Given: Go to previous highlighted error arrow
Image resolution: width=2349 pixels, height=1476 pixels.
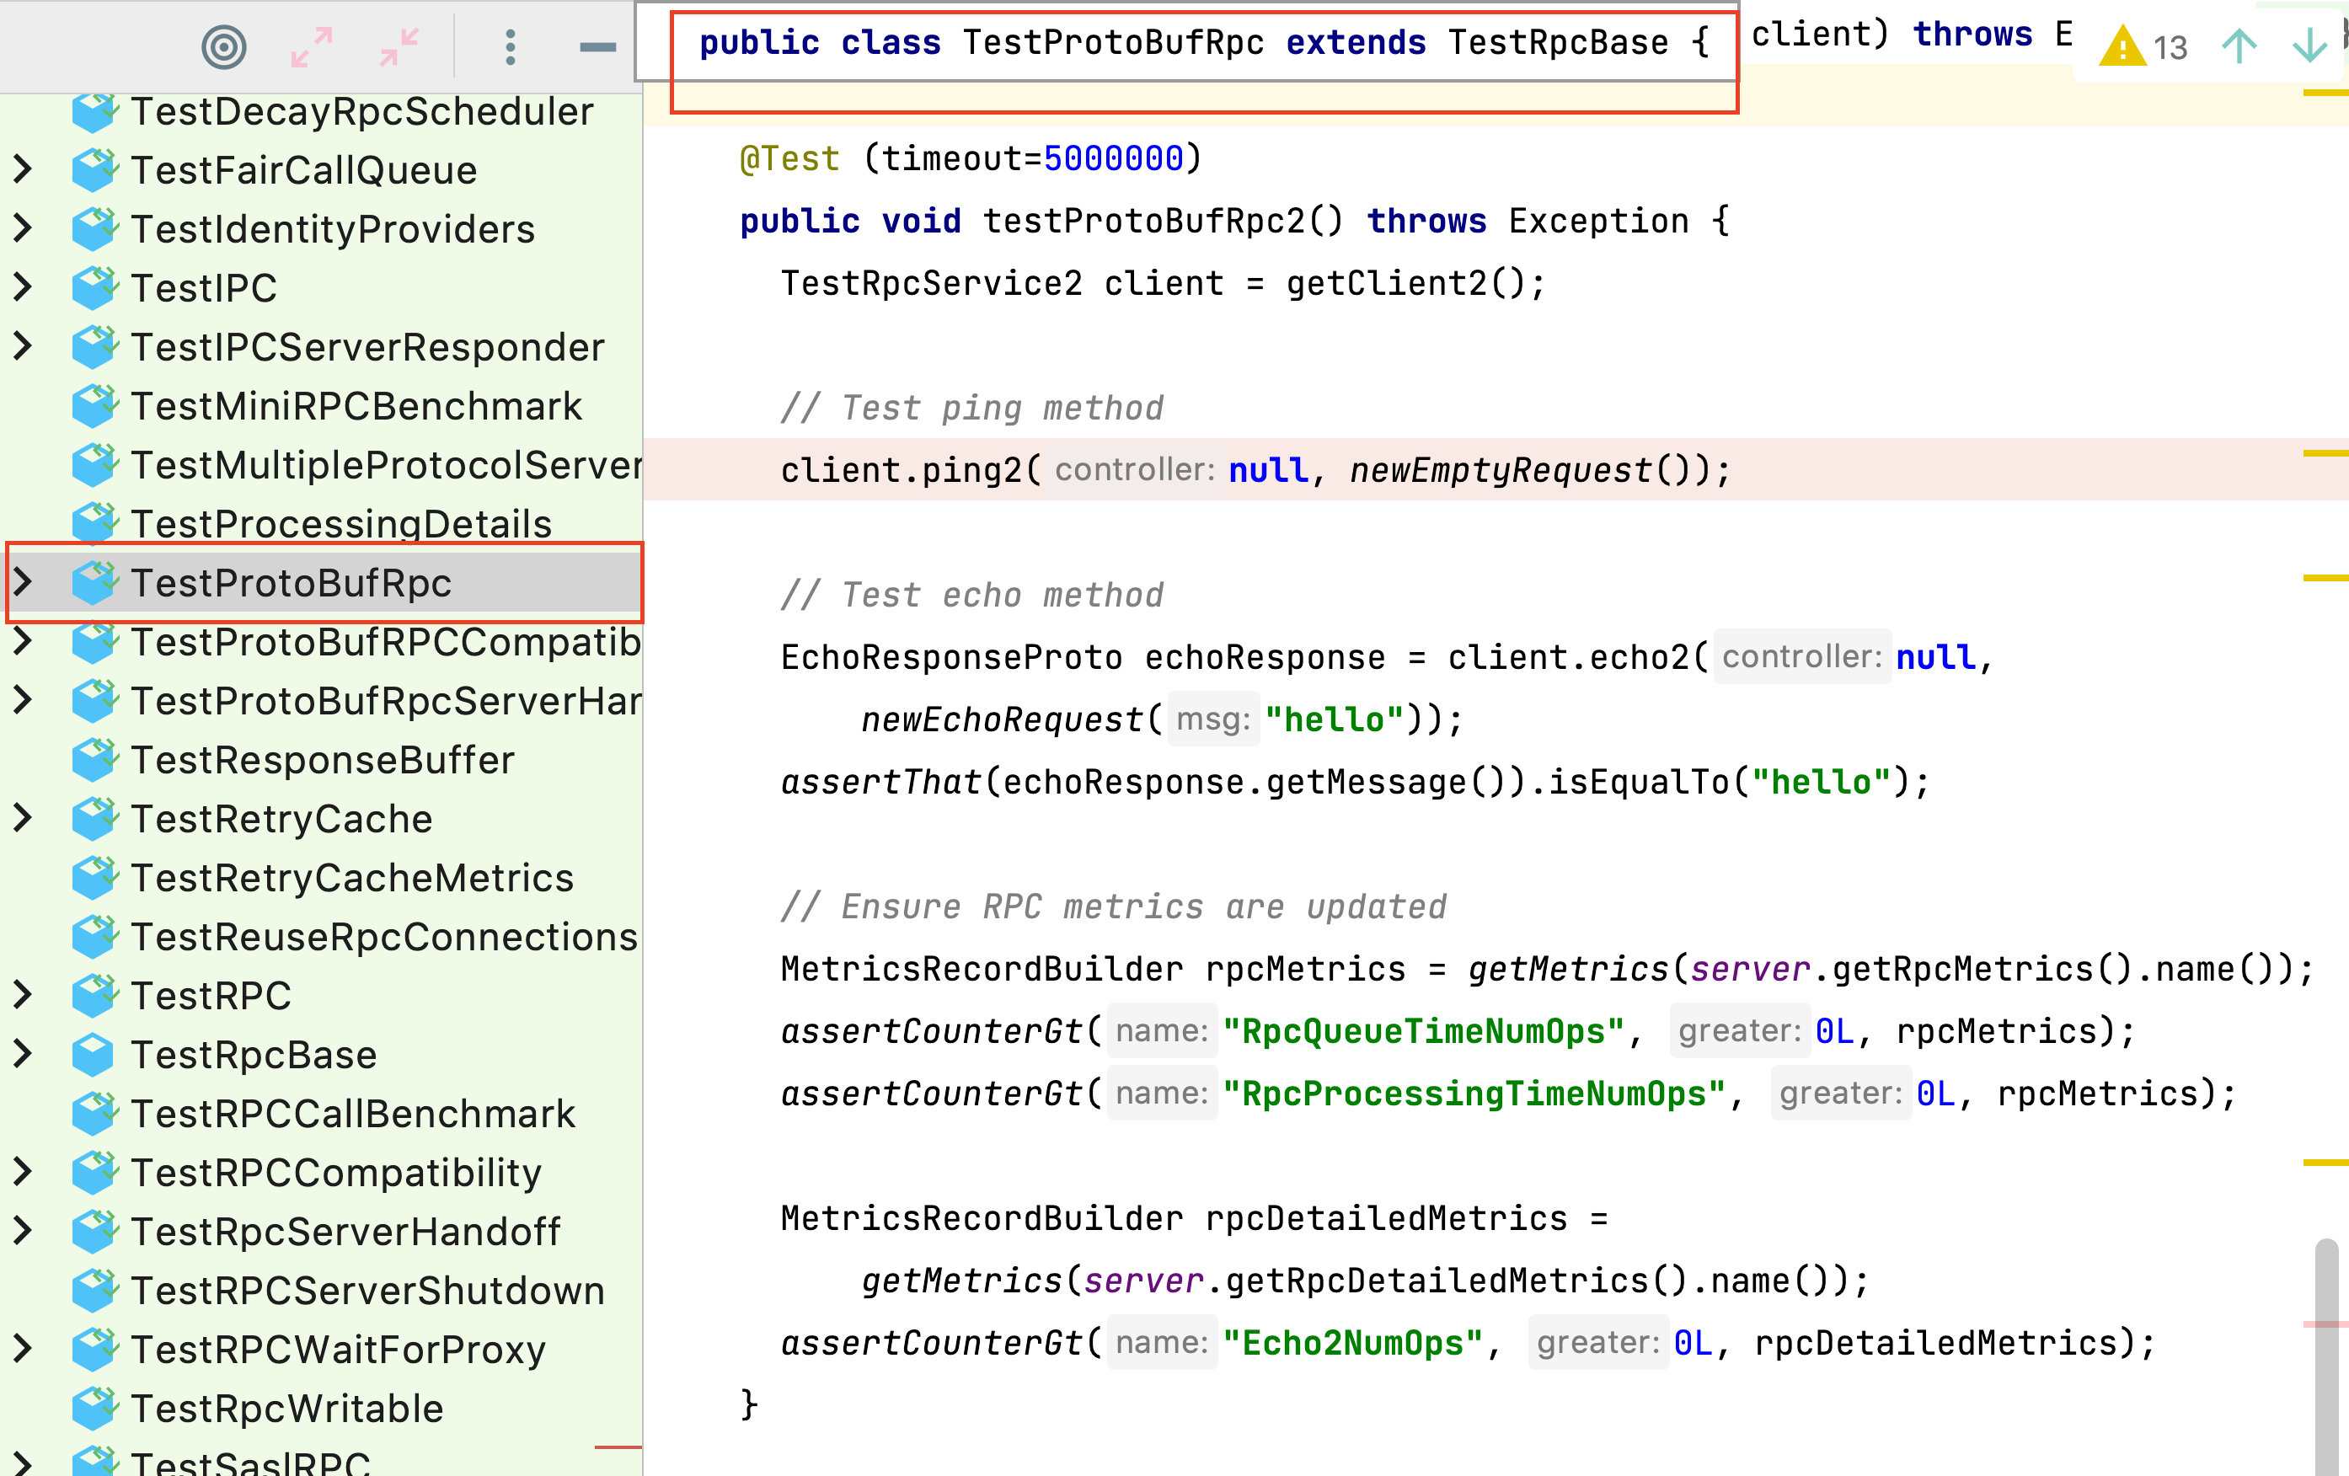Looking at the screenshot, I should [2239, 47].
